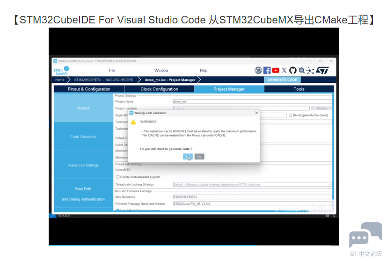386x261 pixels.
Task: Toggle Do not generate the main() checkbox
Action: pyautogui.click(x=291, y=115)
